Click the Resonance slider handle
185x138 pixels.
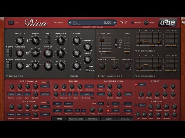108,52
